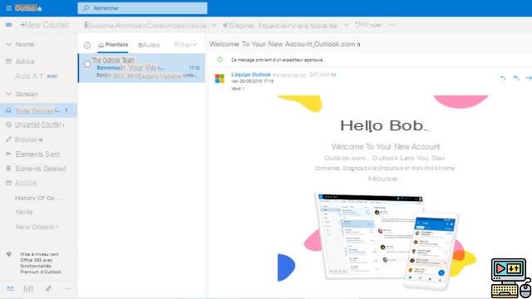
Task: Toggle the hamburger navigation pane icon
Action: 9,25
